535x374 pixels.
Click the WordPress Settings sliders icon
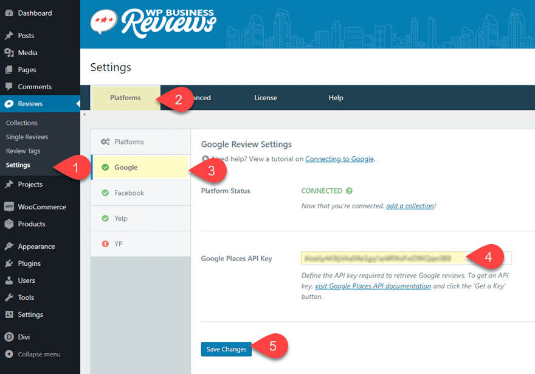tap(9, 314)
